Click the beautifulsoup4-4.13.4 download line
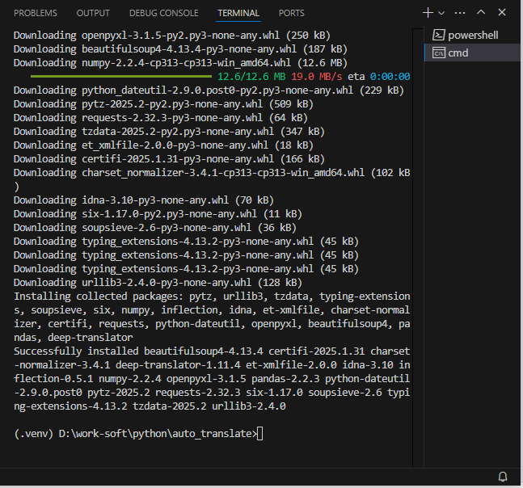 click(180, 49)
